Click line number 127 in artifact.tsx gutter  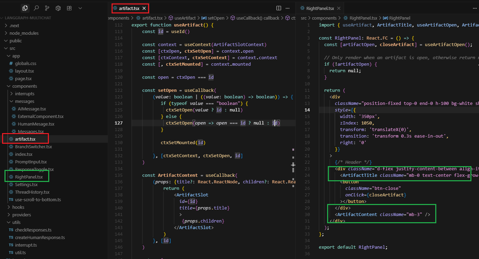pyautogui.click(x=118, y=123)
